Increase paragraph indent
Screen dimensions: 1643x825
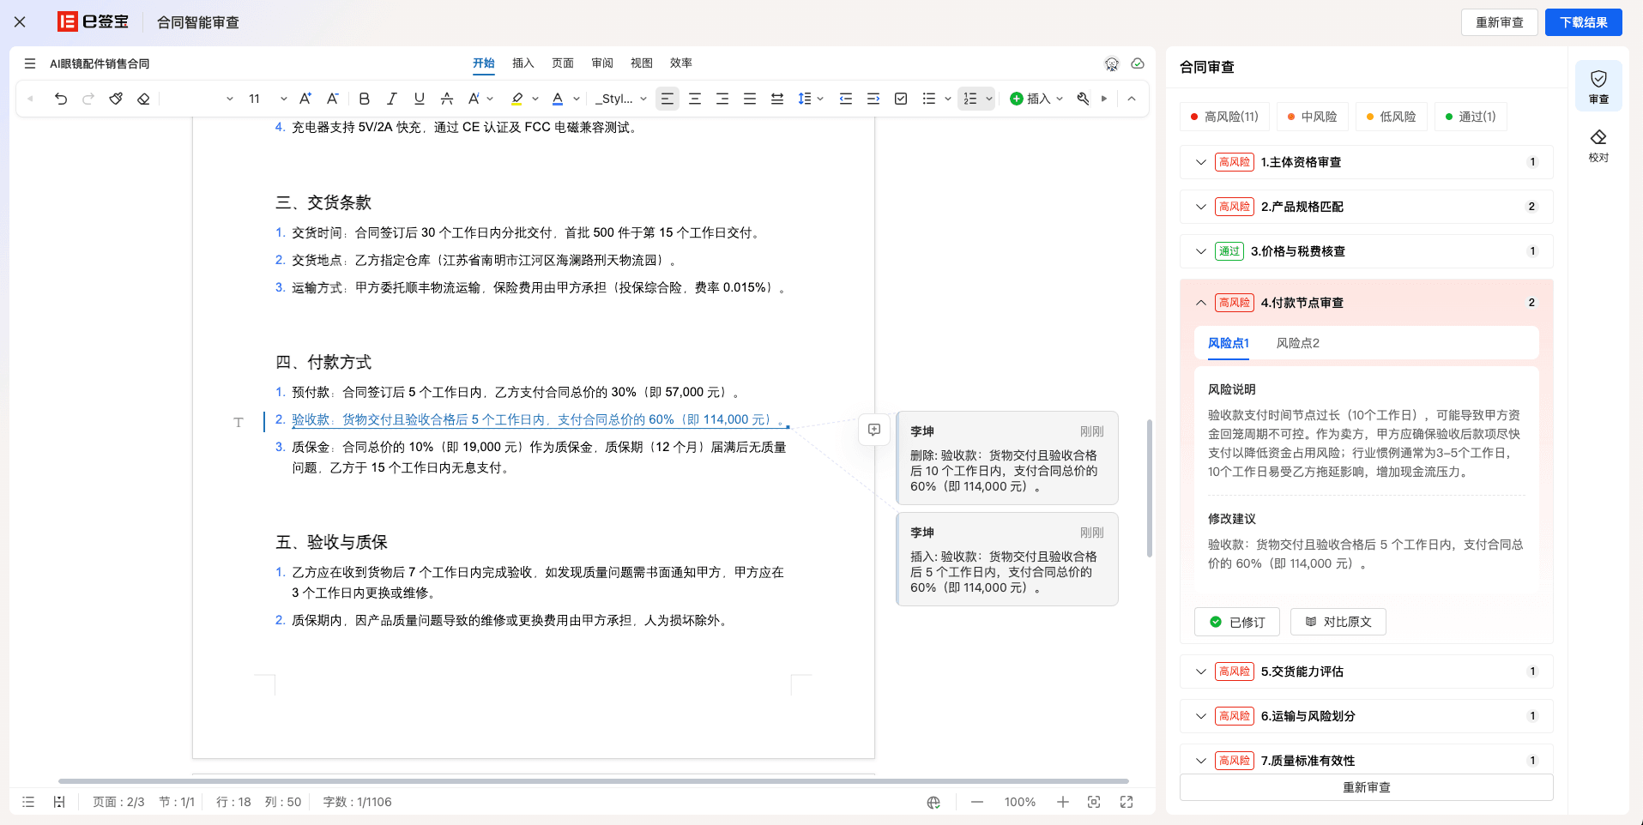pos(873,99)
